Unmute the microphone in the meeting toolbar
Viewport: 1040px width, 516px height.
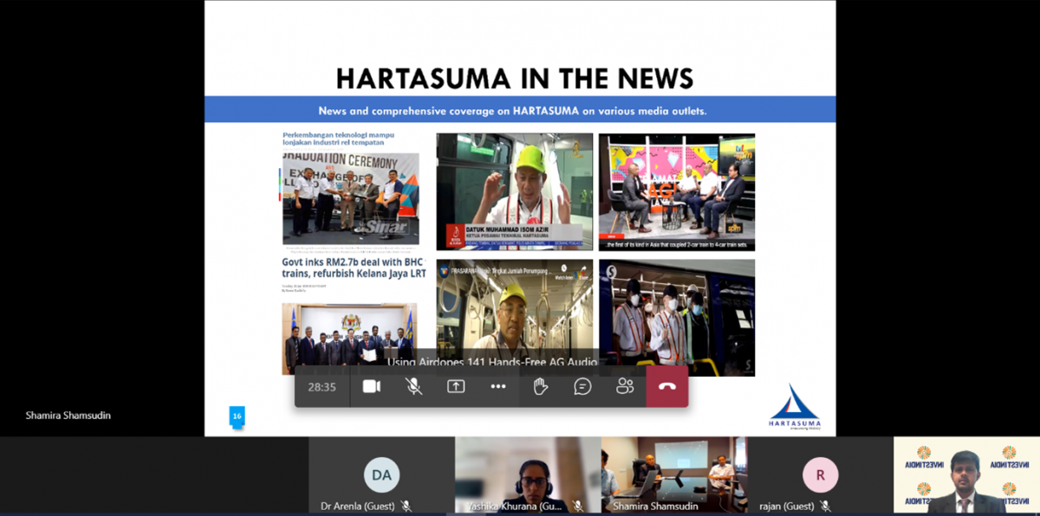point(413,386)
